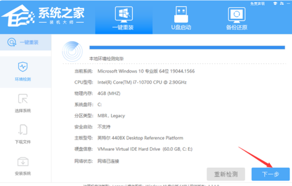
Task: Select the 下载文件 step icon
Action: pyautogui.click(x=23, y=130)
